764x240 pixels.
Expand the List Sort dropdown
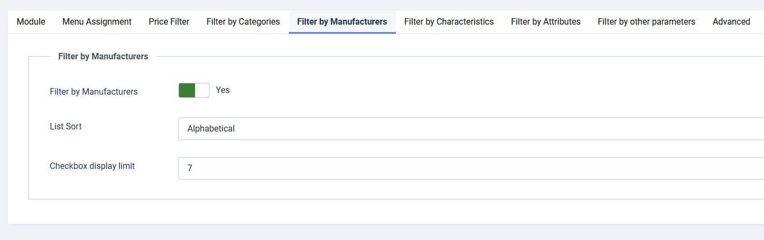[x=470, y=129]
